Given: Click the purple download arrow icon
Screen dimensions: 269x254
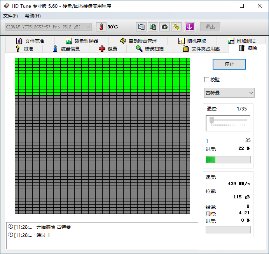Looking at the screenshot, I should [x=190, y=27].
